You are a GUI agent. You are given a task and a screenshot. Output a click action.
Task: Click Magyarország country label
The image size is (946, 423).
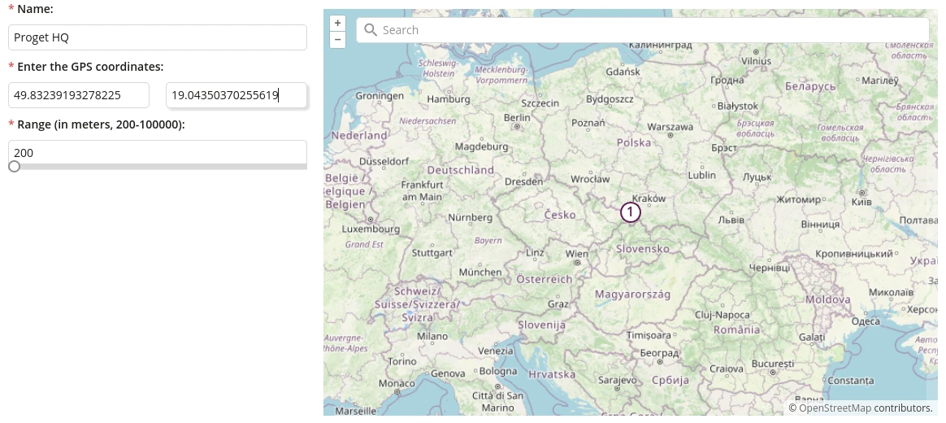(632, 294)
